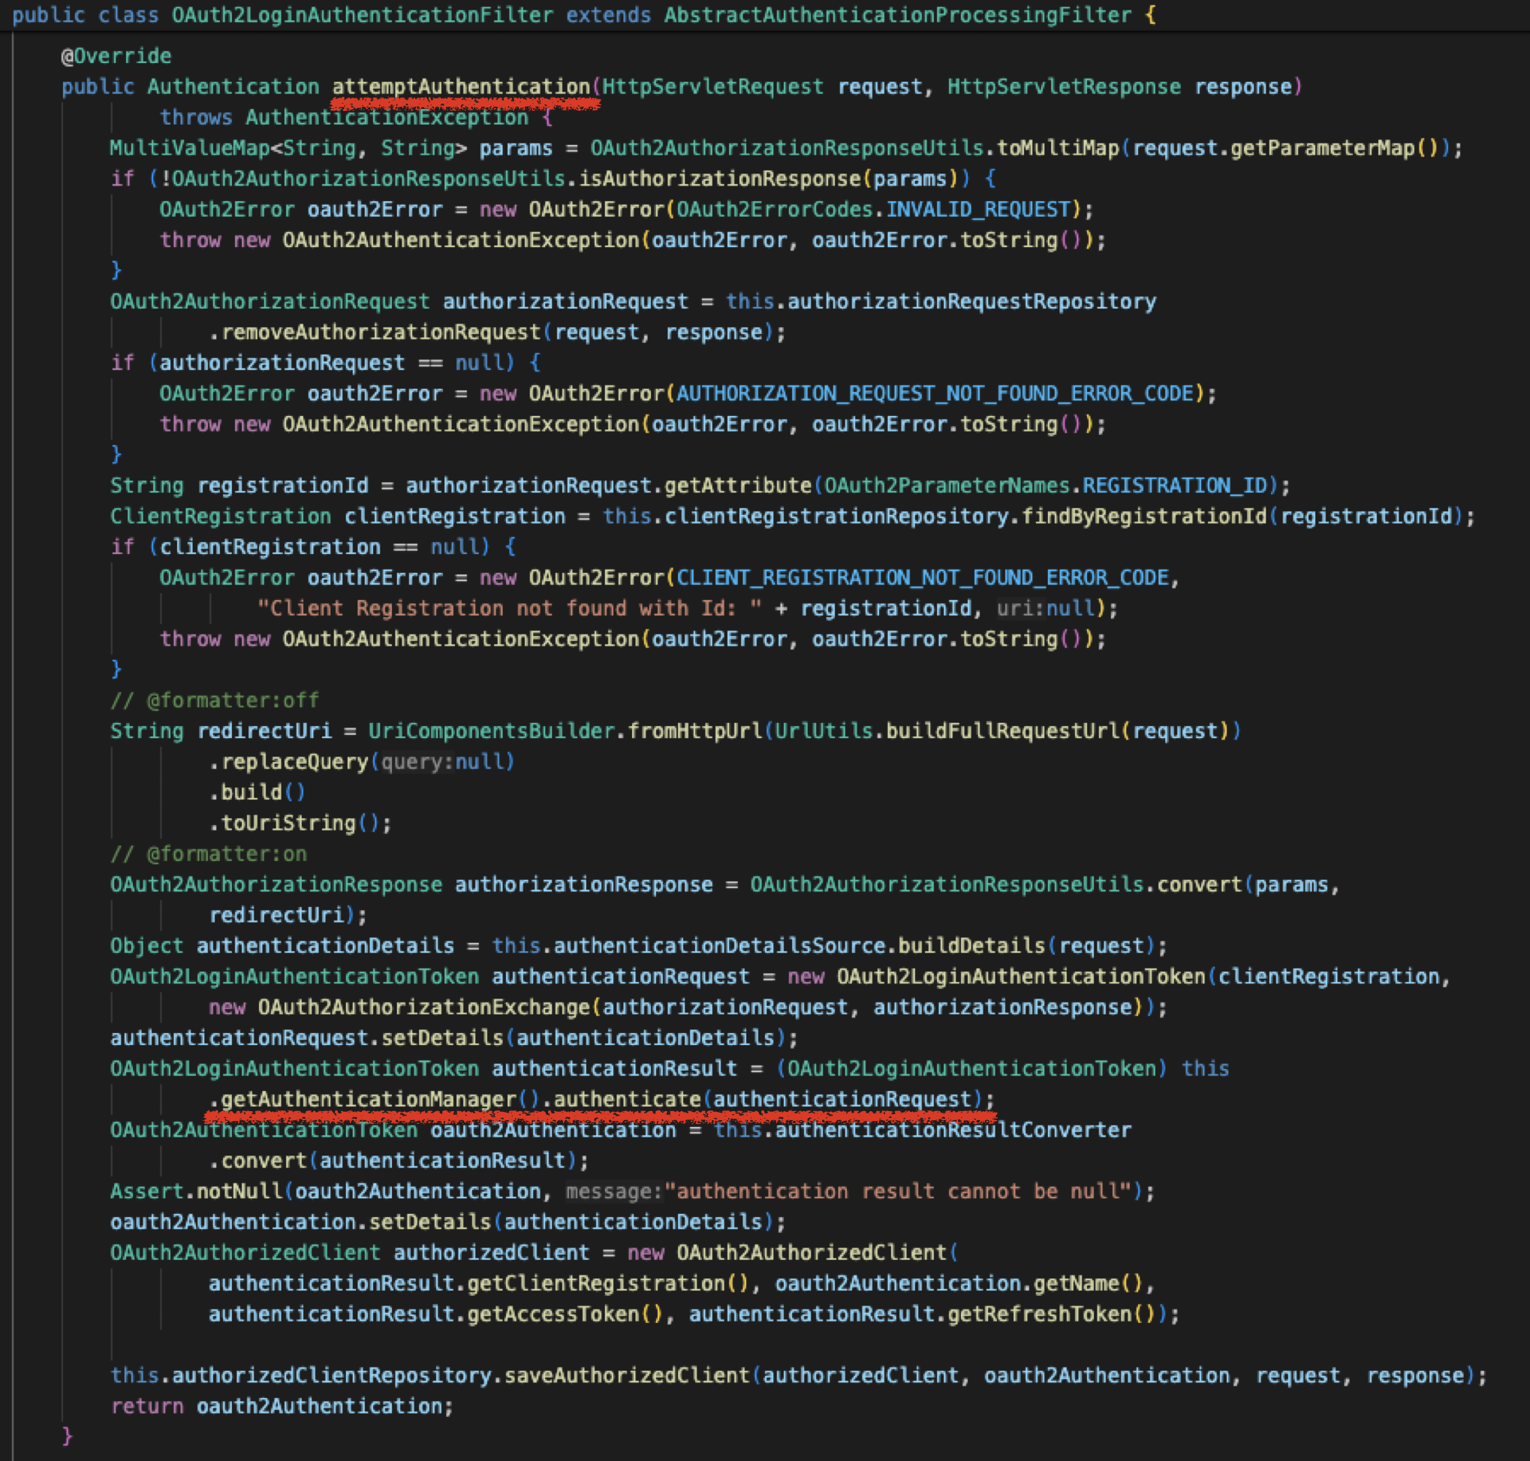Click the "authentication result cannot be null" string
The height and width of the screenshot is (1461, 1530).
pos(897,1191)
